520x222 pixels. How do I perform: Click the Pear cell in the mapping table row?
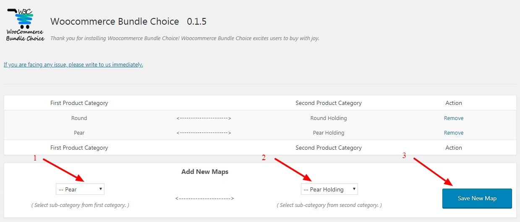coord(79,133)
